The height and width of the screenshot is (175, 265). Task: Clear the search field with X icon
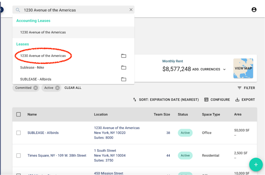pos(131,10)
